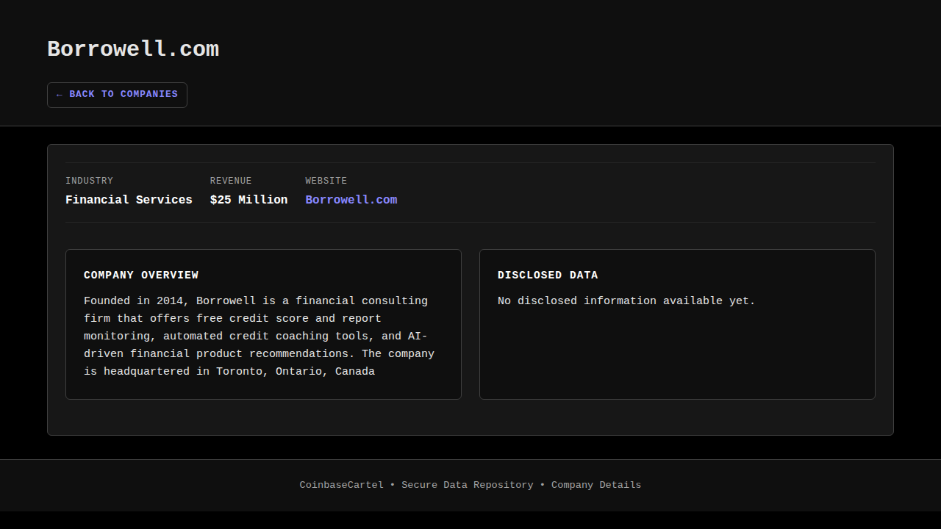Click the left arrow in the back button
This screenshot has height=529, width=941.
pyautogui.click(x=59, y=95)
